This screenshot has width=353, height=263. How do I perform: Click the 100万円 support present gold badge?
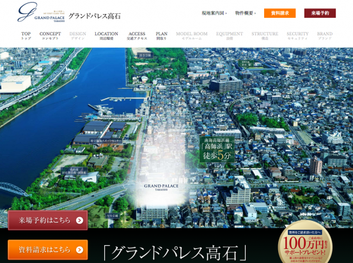(x=305, y=243)
